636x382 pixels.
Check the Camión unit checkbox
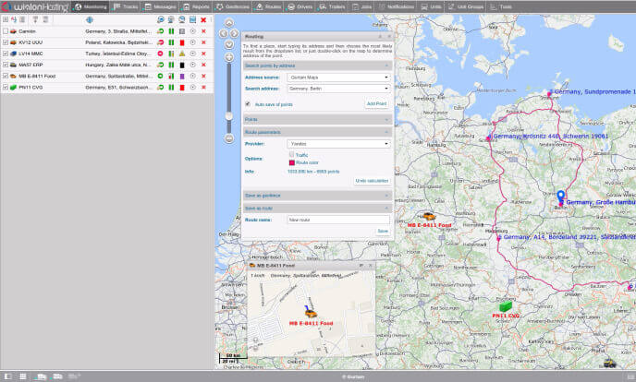coord(6,31)
